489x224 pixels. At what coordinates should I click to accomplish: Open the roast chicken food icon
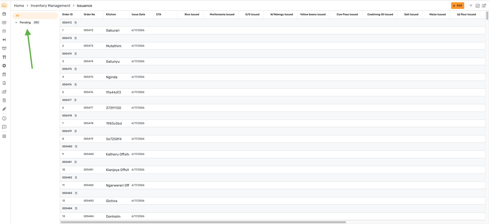pyautogui.click(x=4, y=92)
